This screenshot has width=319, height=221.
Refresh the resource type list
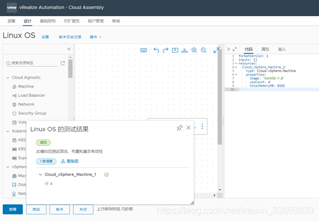(x=63, y=63)
